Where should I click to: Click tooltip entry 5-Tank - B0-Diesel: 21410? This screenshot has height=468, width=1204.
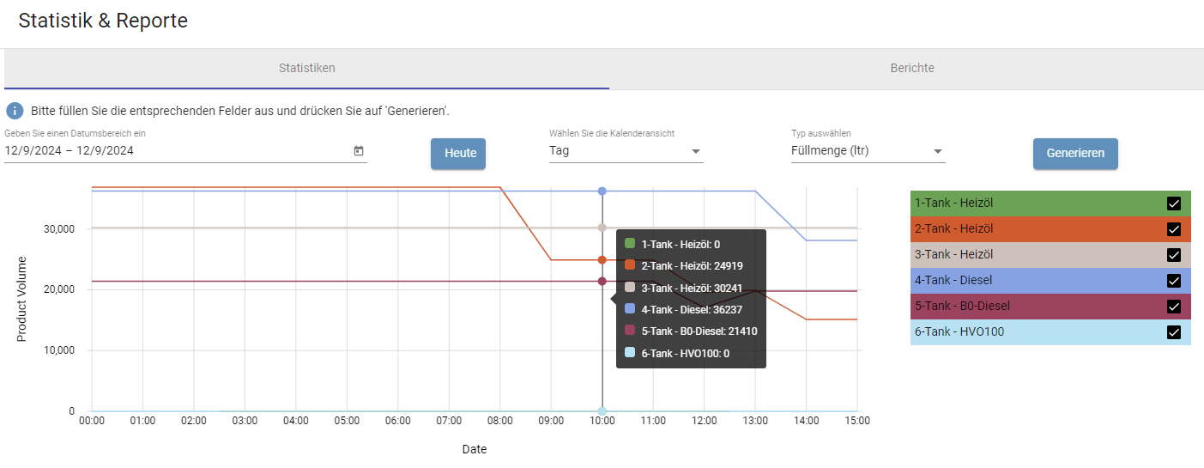(690, 331)
